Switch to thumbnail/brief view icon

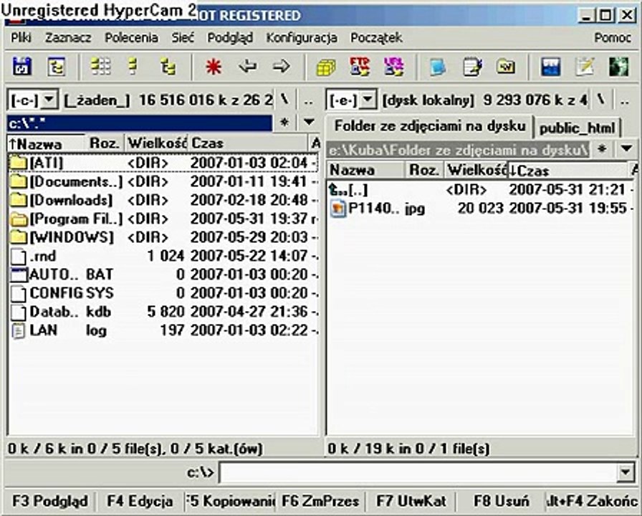pyautogui.click(x=100, y=67)
